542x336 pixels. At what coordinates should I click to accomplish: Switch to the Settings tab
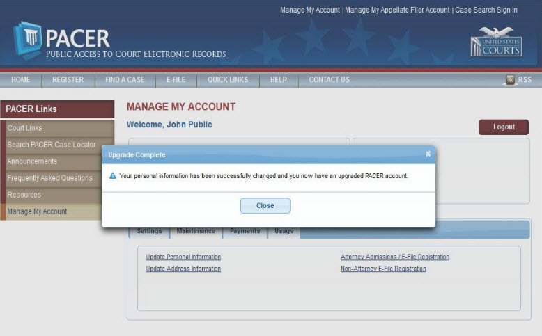point(149,231)
